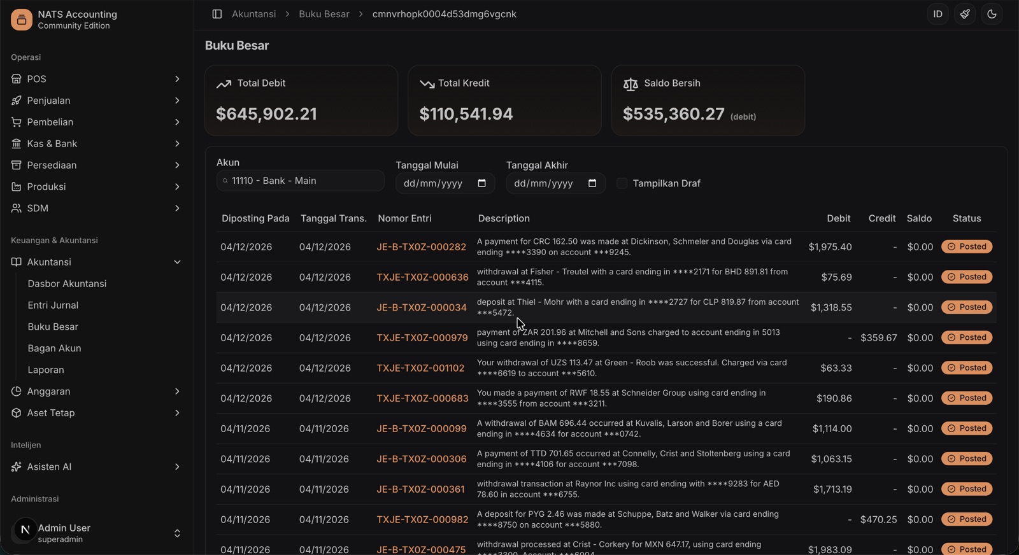Click the Pembelian cart icon
The width and height of the screenshot is (1019, 555).
(17, 122)
